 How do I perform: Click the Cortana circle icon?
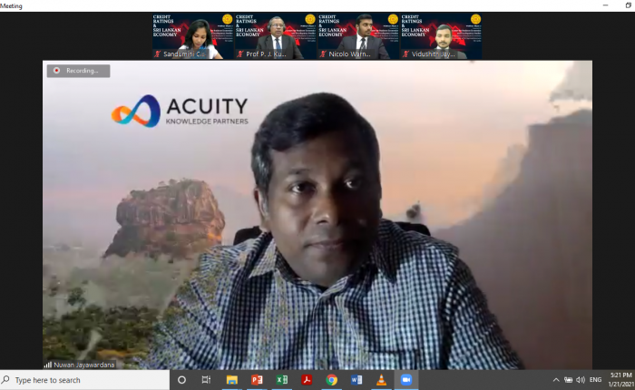181,380
